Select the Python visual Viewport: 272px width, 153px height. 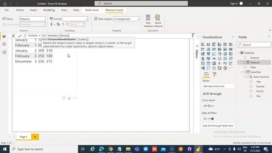tap(225, 63)
